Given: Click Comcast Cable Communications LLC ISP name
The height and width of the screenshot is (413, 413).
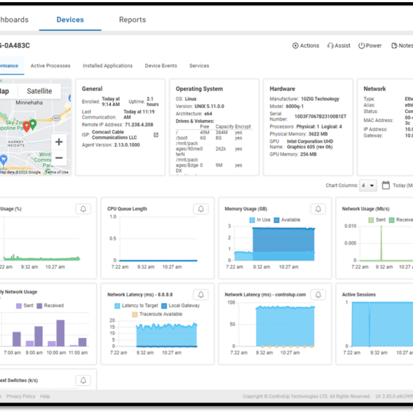Looking at the screenshot, I should [x=114, y=135].
